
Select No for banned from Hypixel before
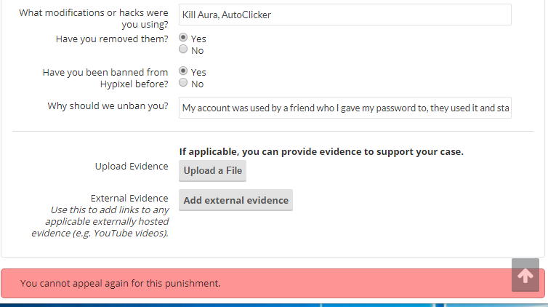(x=183, y=84)
